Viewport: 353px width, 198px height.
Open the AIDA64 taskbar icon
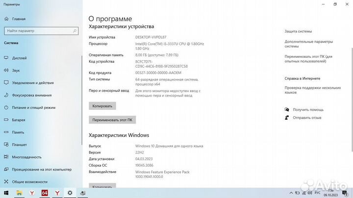(x=45, y=193)
